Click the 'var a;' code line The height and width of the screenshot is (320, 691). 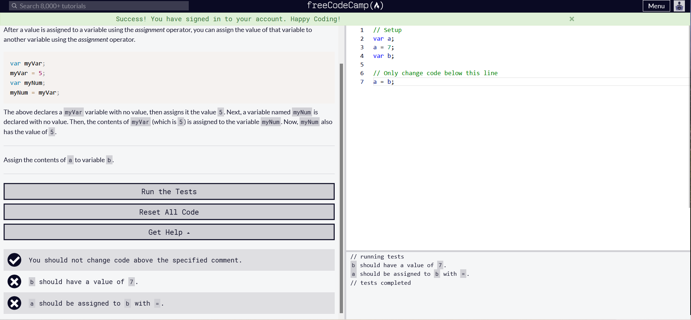[x=384, y=39]
